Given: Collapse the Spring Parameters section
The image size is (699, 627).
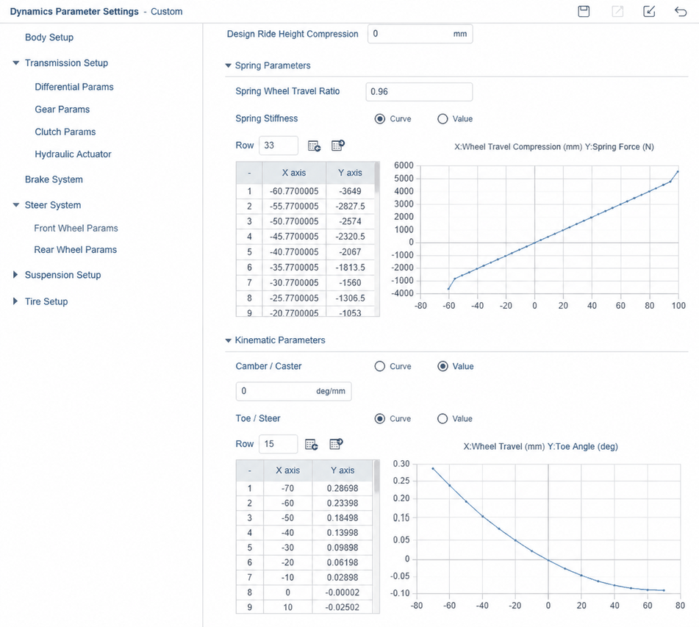Looking at the screenshot, I should click(x=229, y=65).
